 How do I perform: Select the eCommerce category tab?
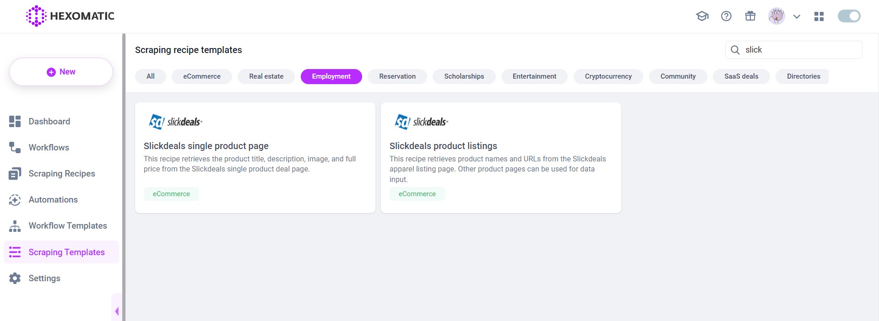coord(201,76)
